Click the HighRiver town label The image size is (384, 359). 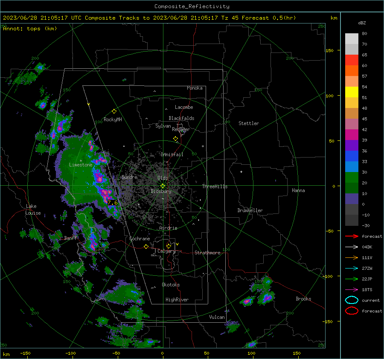(x=177, y=300)
